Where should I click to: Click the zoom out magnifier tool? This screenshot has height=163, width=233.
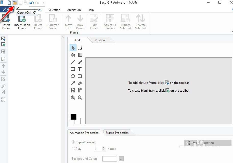(80, 97)
